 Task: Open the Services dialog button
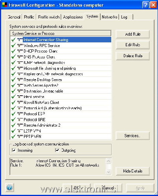(132, 136)
